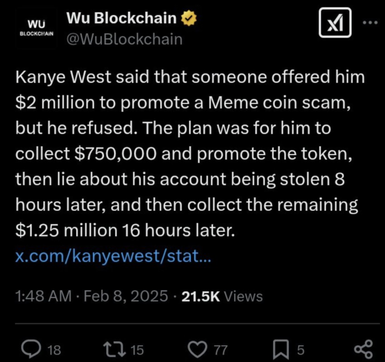
Task: Click the 5 bookmarks count
Action: (x=301, y=350)
